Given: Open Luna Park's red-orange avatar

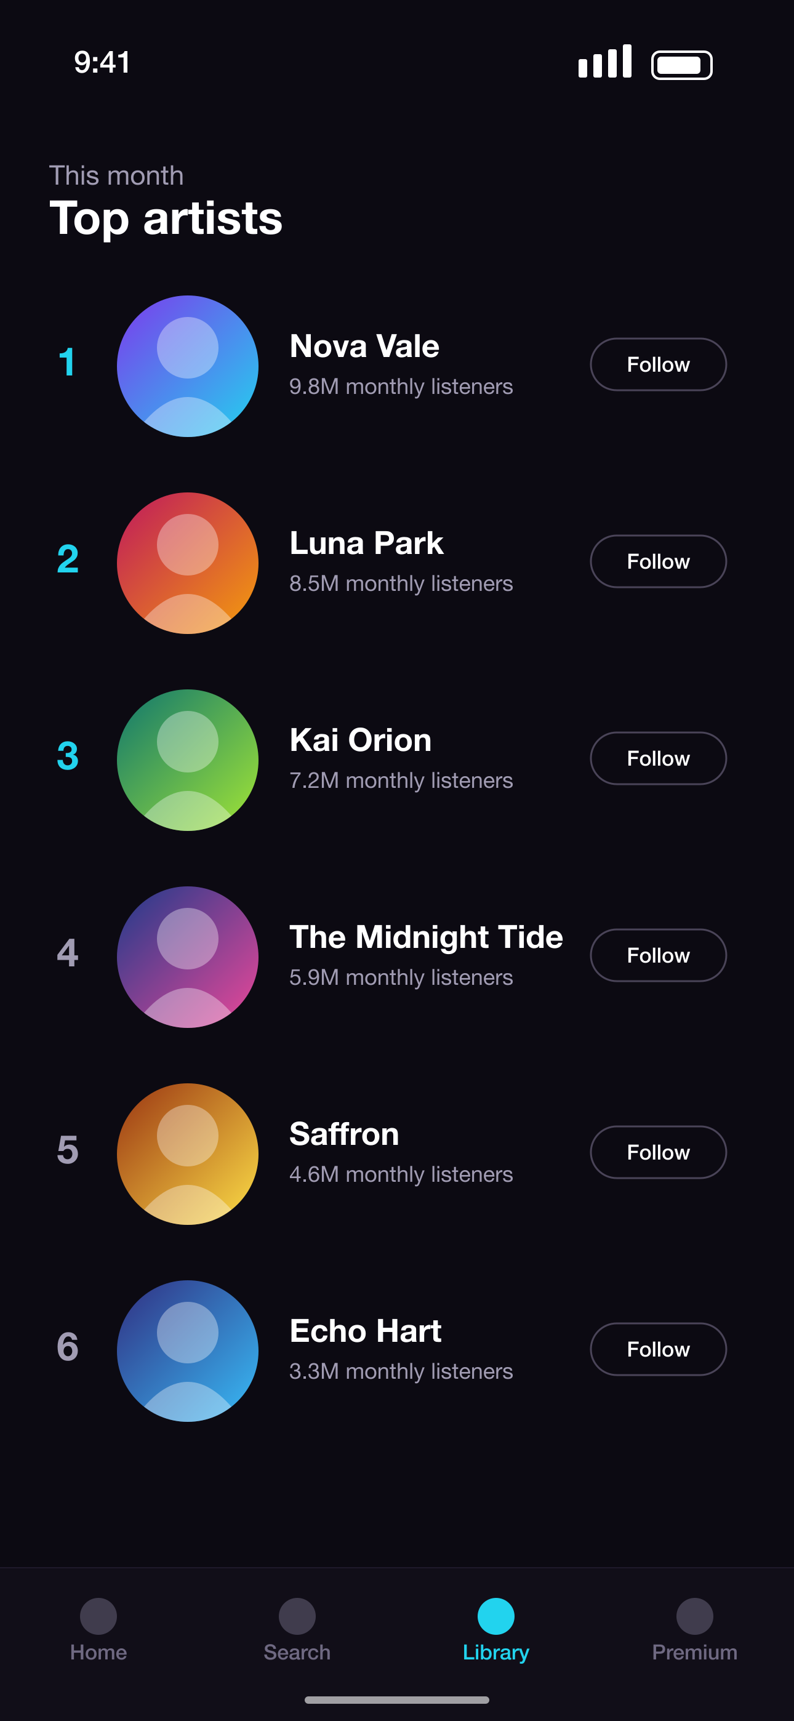Looking at the screenshot, I should click(188, 563).
